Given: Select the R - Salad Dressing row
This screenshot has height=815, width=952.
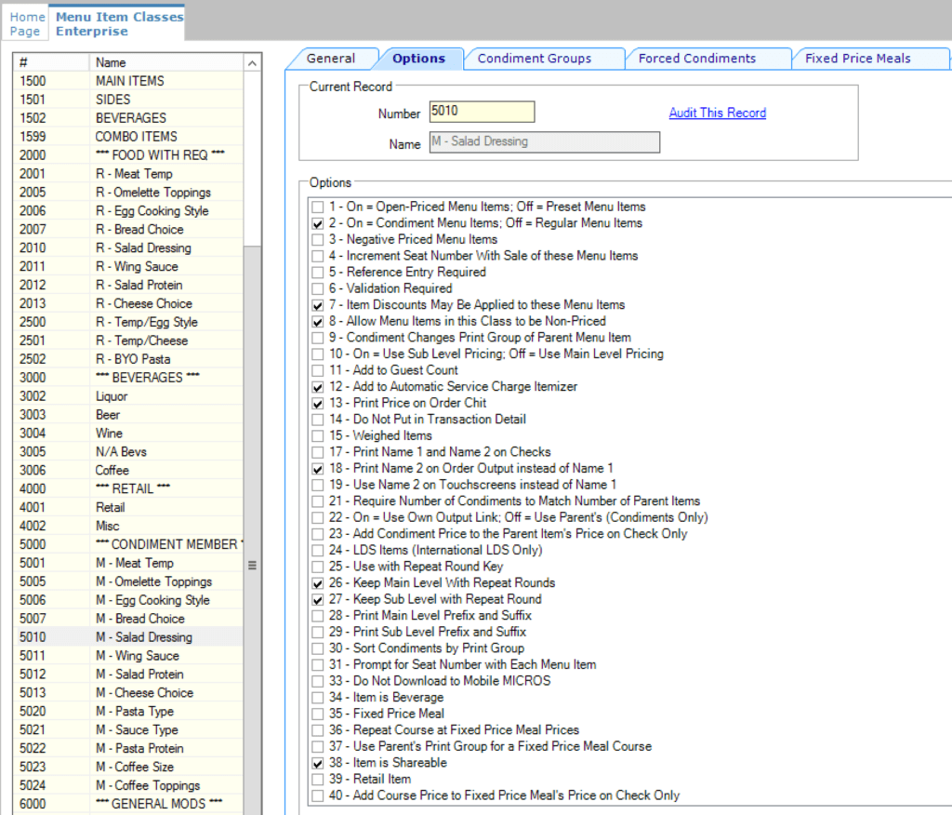Looking at the screenshot, I should tap(128, 248).
